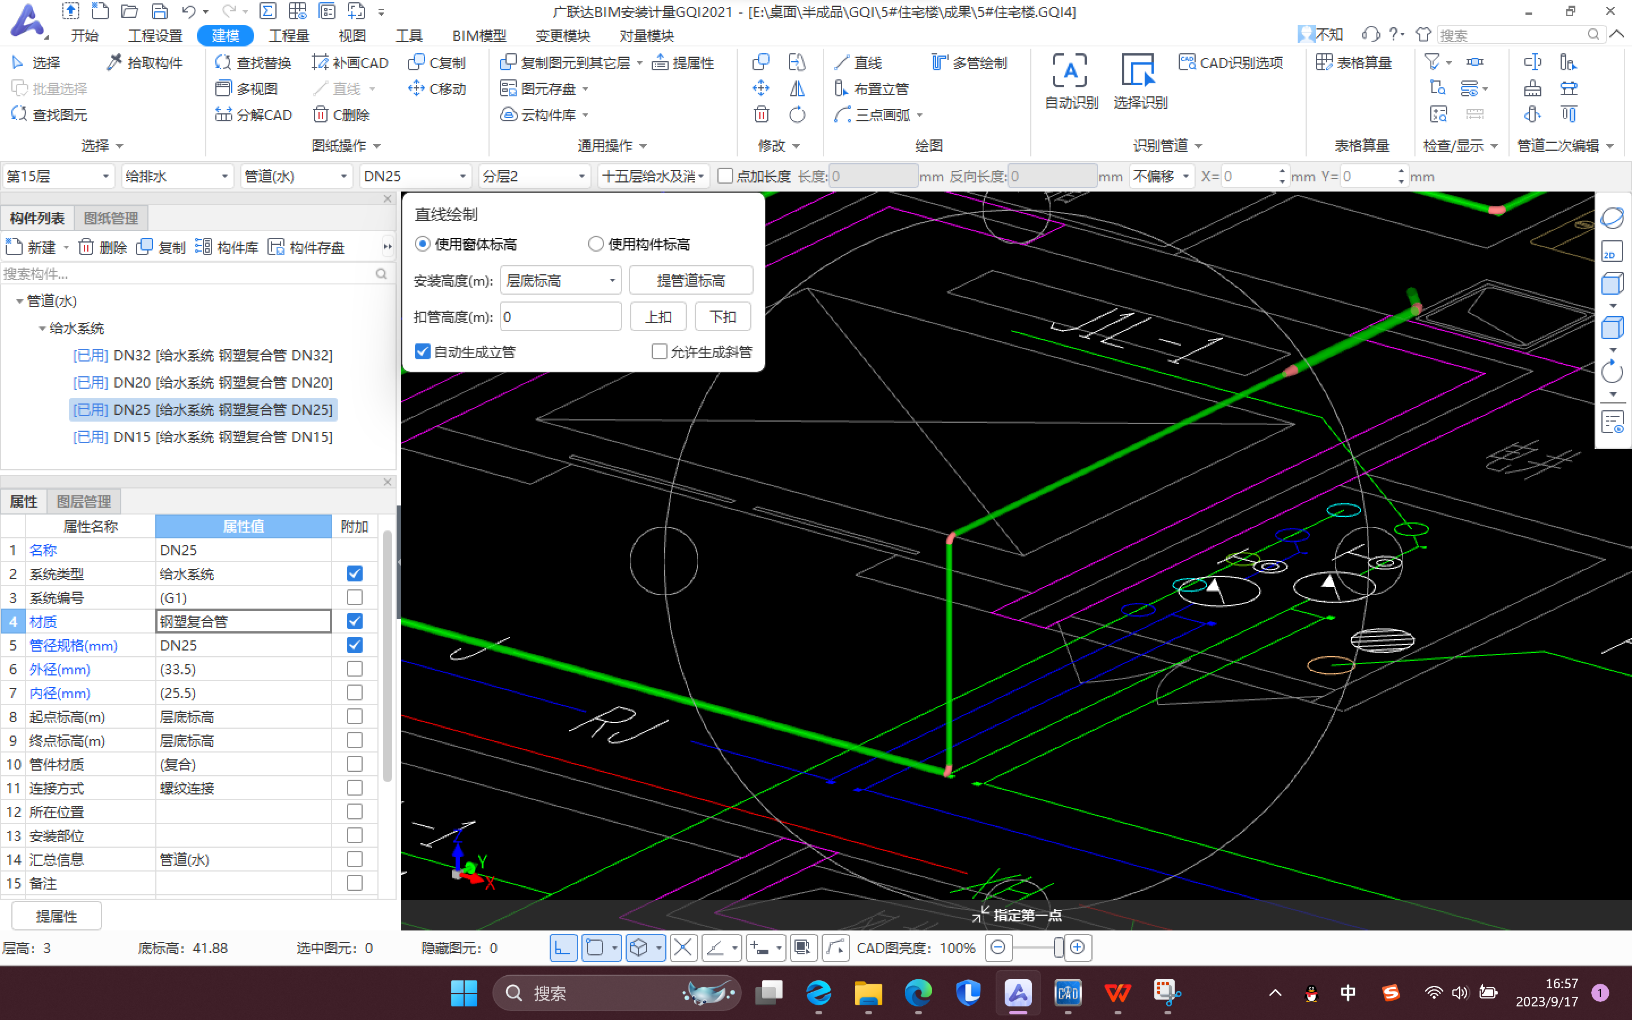Click the 提属性 ribbon tool
Screen dimensions: 1632x1020
(683, 63)
